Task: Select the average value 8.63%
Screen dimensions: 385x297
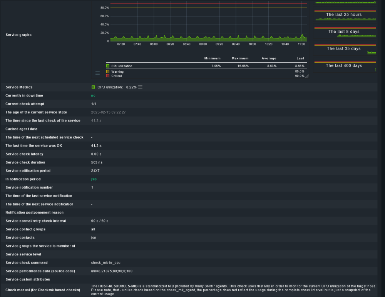Action: pos(272,66)
